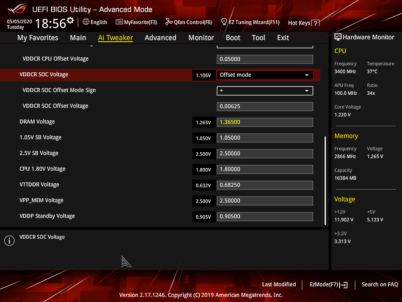Go to the Exit tab

point(283,38)
